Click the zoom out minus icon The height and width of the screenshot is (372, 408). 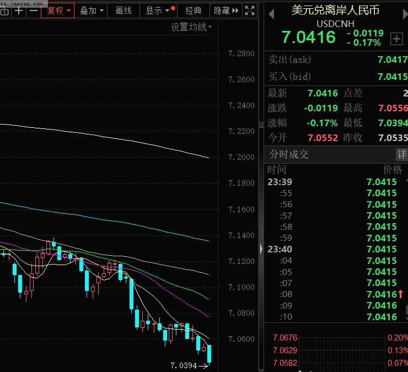click(34, 10)
